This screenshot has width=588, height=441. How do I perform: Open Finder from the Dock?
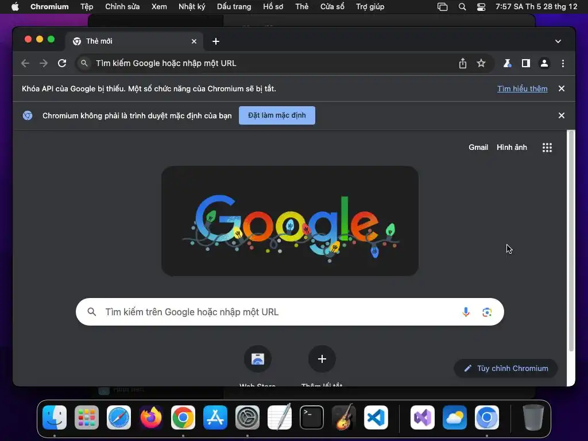pos(55,417)
